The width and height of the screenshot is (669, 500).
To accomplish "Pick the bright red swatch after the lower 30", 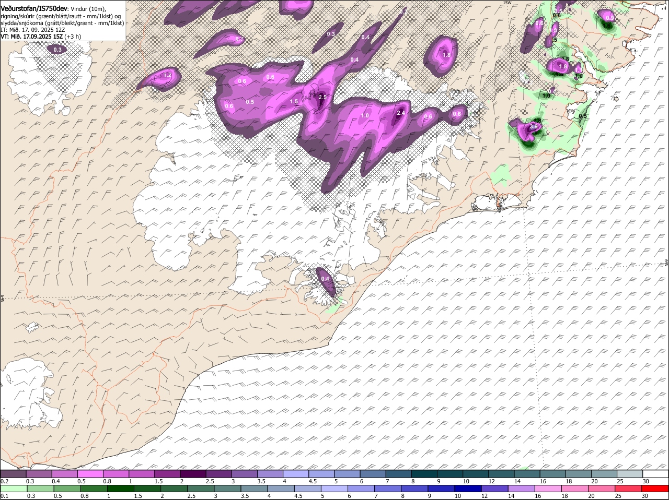I will pos(655,489).
